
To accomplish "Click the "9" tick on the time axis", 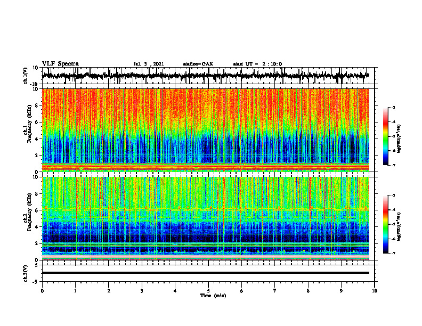I will 341,291.
